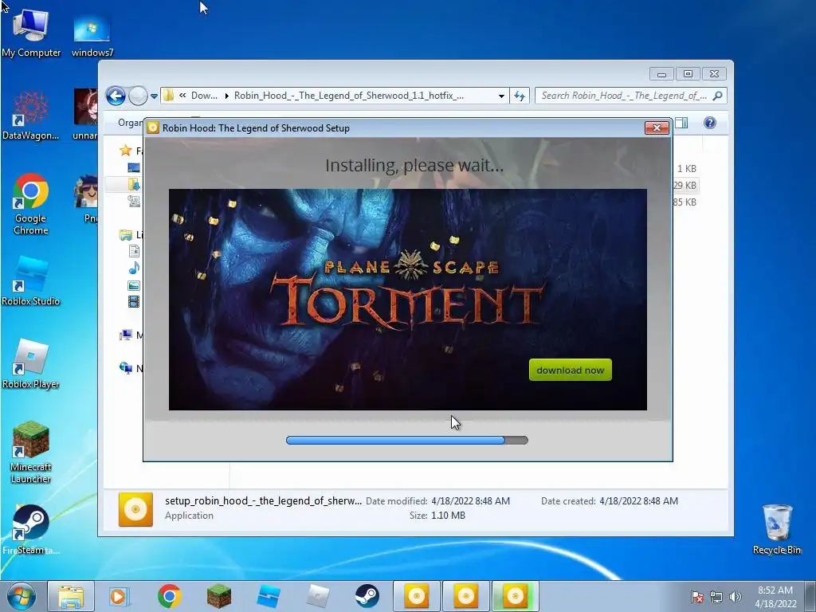Open Roblox Player desktop shortcut
This screenshot has height=612, width=816.
pos(31,363)
